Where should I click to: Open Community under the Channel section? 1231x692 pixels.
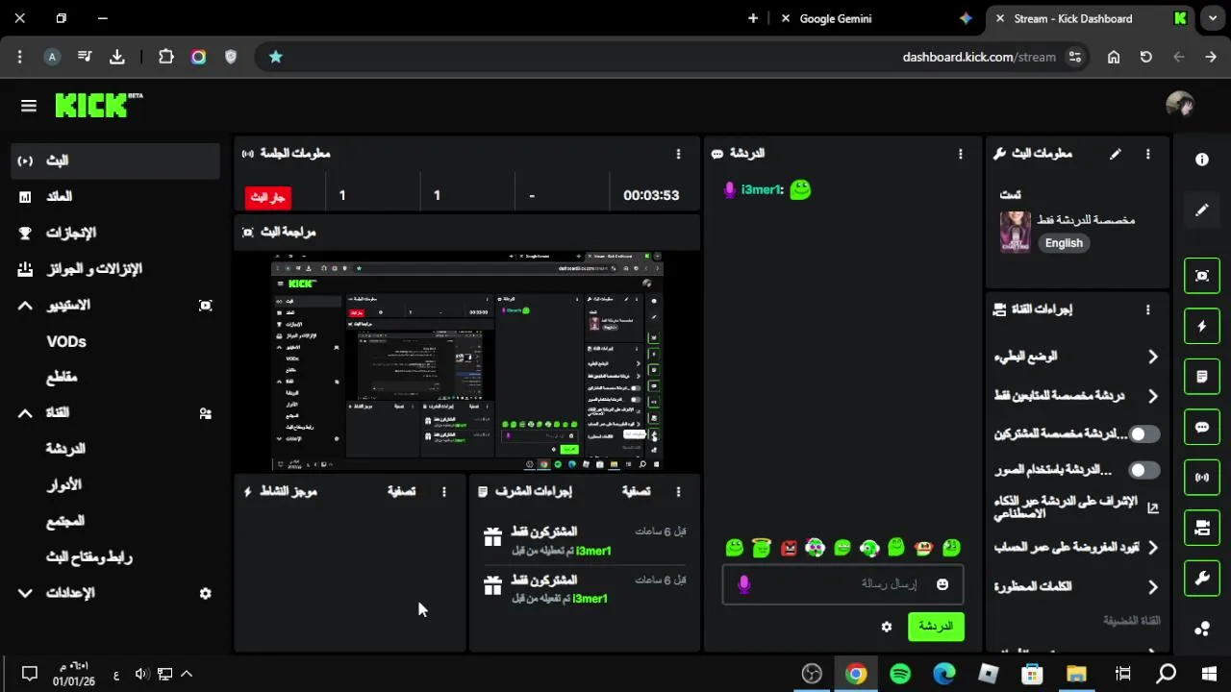[x=65, y=521]
